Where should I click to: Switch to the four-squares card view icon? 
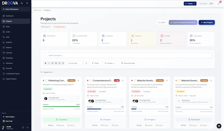pos(52,63)
